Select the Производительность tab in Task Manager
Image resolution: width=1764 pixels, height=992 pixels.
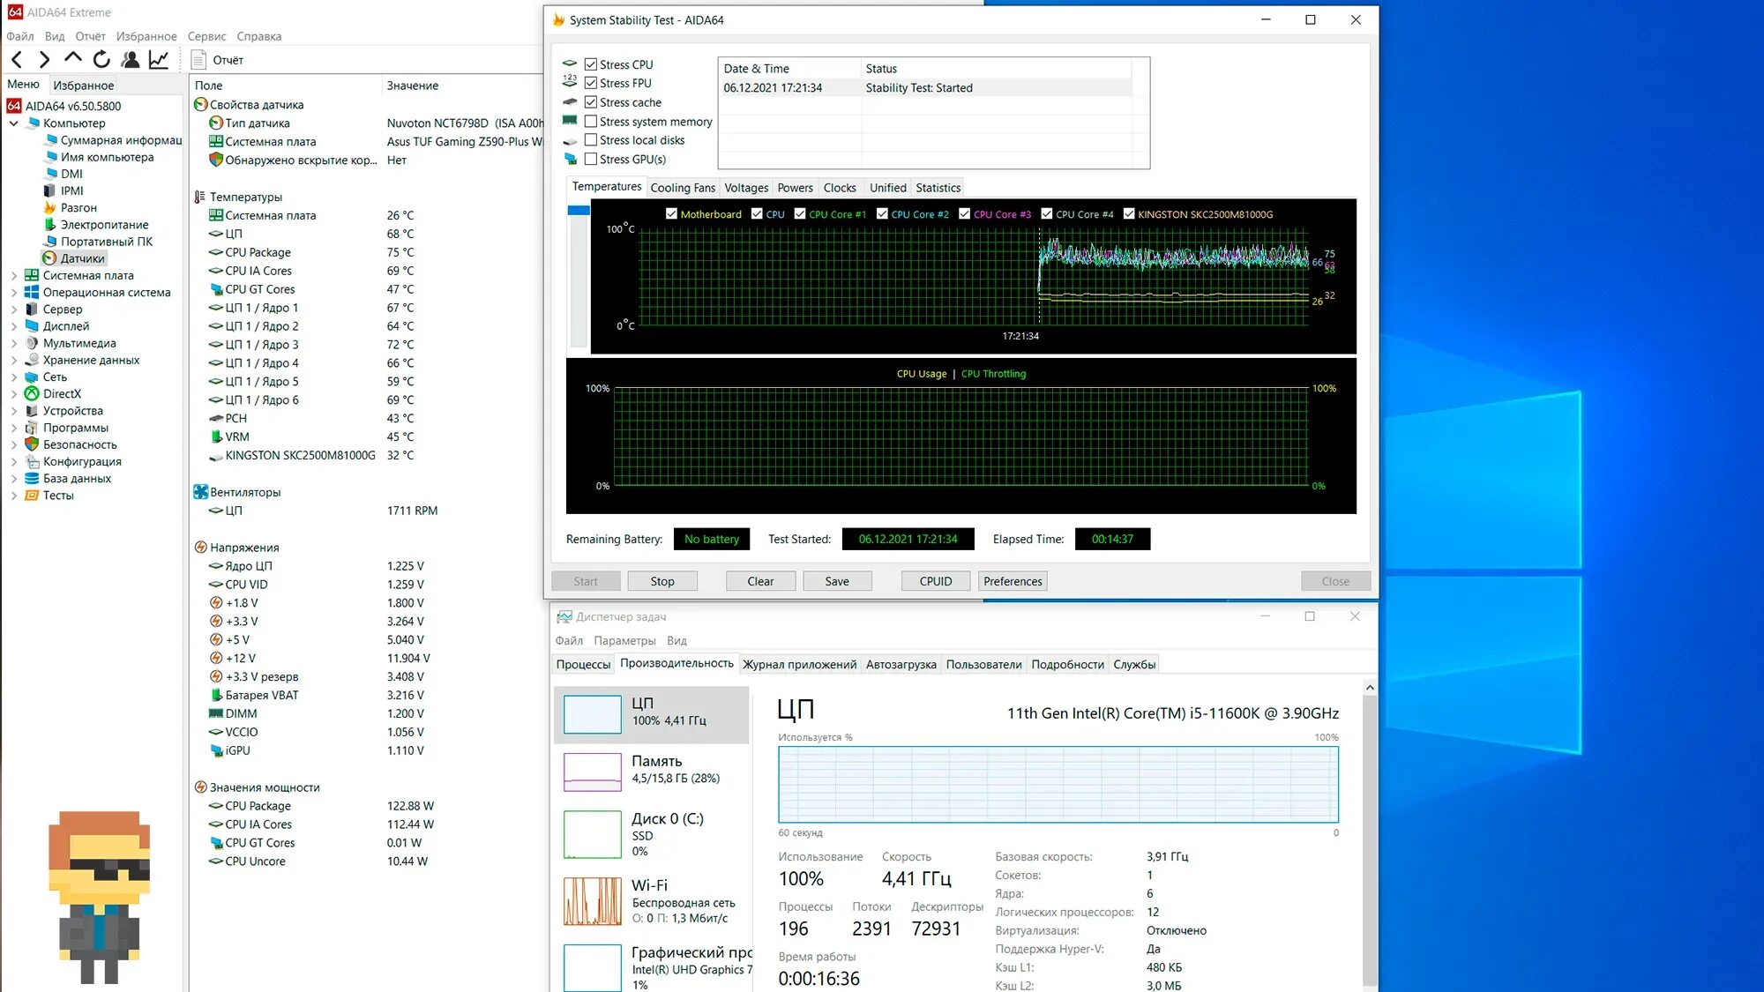point(676,664)
